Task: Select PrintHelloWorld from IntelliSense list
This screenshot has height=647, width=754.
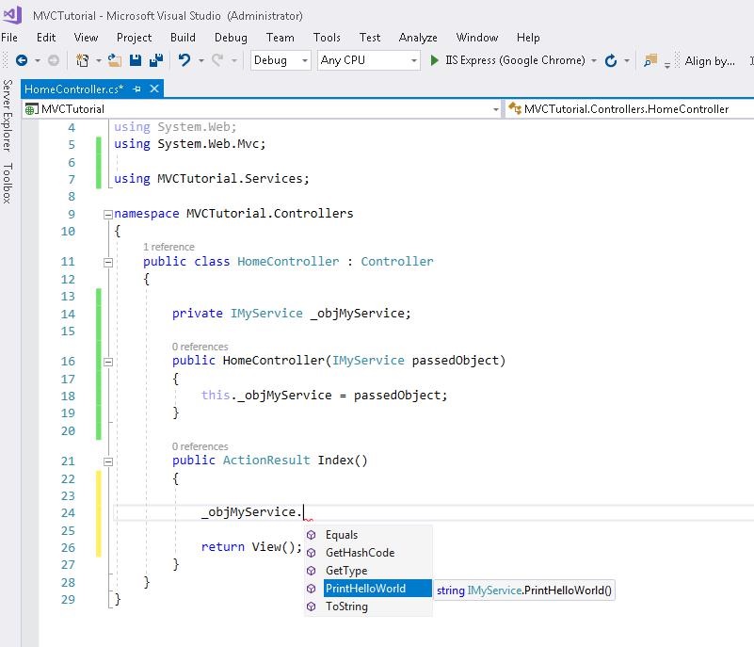Action: click(365, 589)
